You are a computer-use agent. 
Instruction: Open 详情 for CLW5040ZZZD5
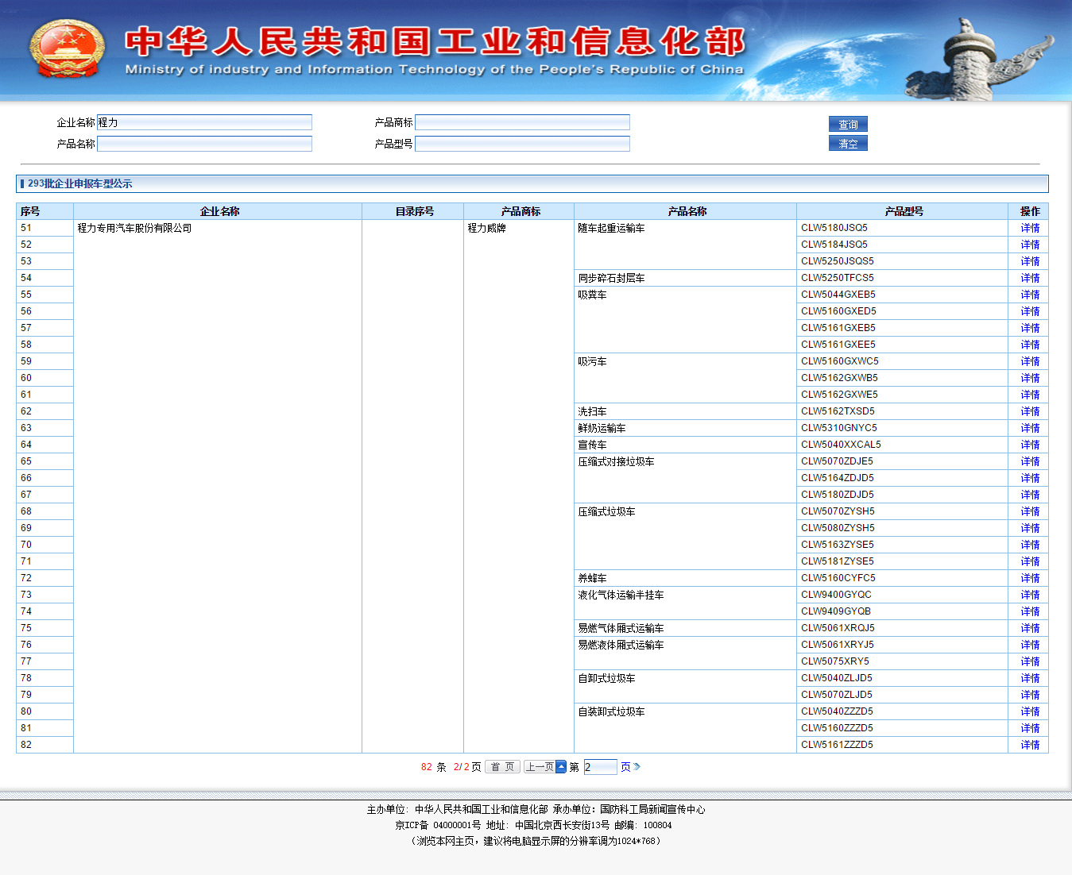1030,711
